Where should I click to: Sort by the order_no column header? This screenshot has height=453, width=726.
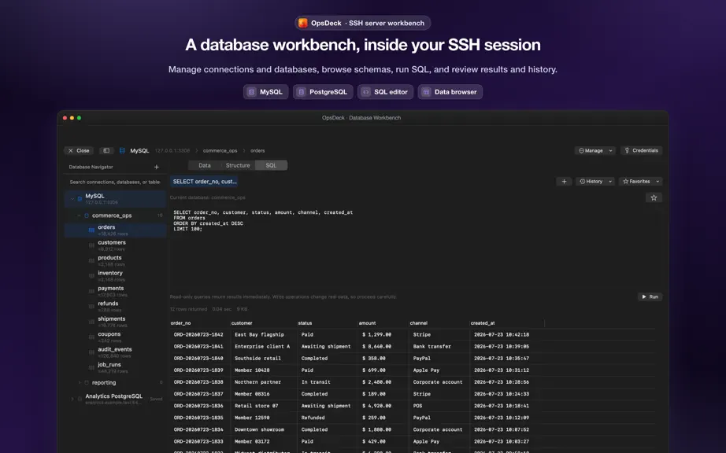tap(180, 323)
